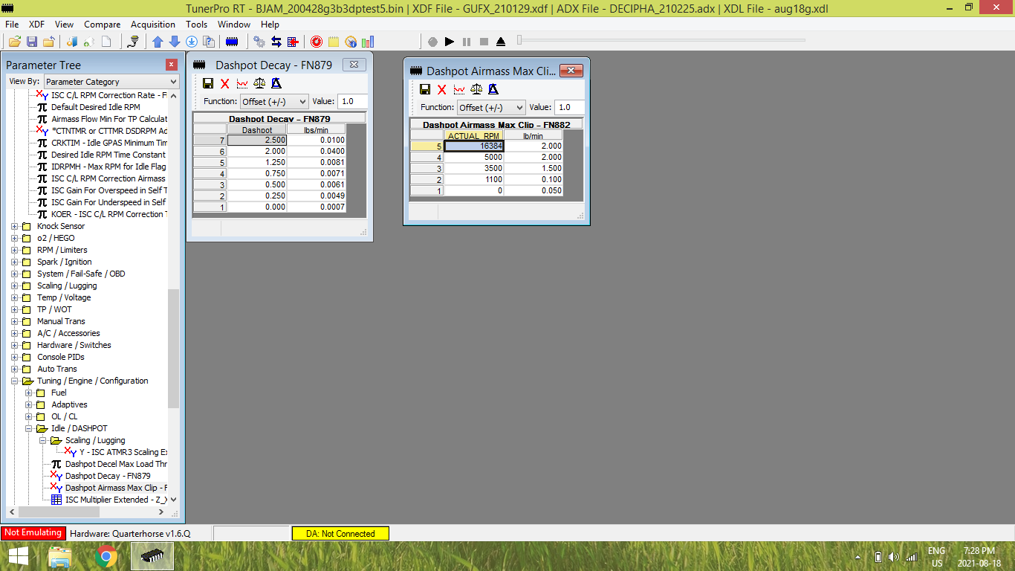Click the bar chart histogram toolbar icon

(x=368, y=42)
